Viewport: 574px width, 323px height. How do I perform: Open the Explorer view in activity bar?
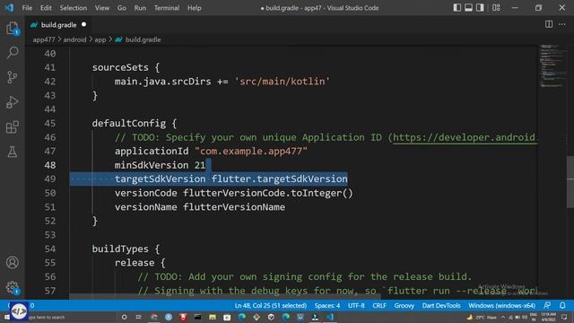(12, 28)
